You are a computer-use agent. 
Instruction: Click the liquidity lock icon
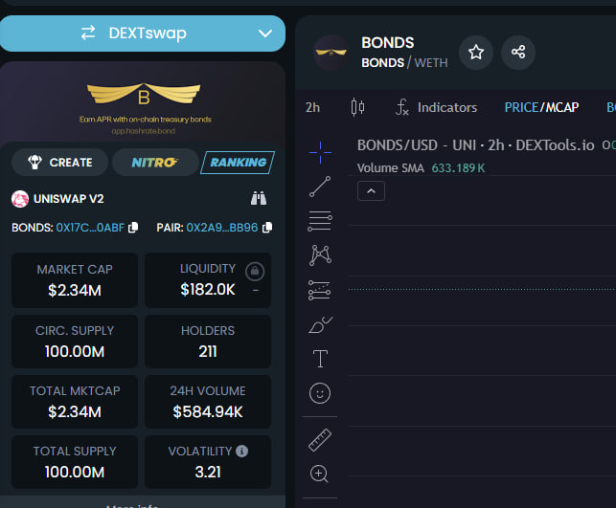255,271
